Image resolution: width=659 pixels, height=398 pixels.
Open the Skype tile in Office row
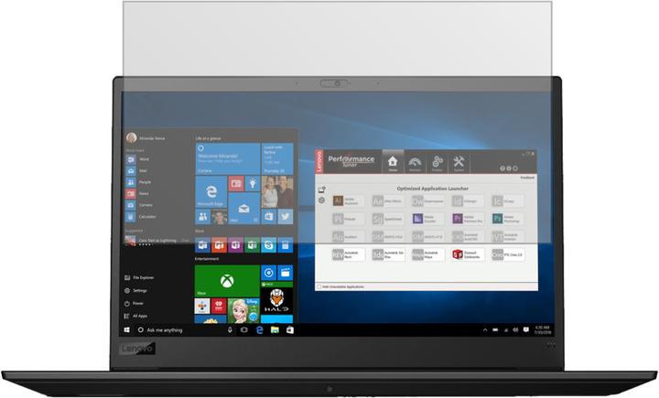click(268, 244)
